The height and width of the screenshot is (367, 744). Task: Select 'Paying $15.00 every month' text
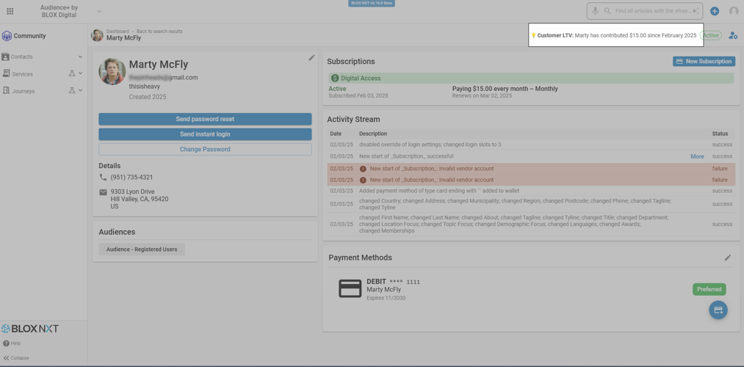click(505, 89)
